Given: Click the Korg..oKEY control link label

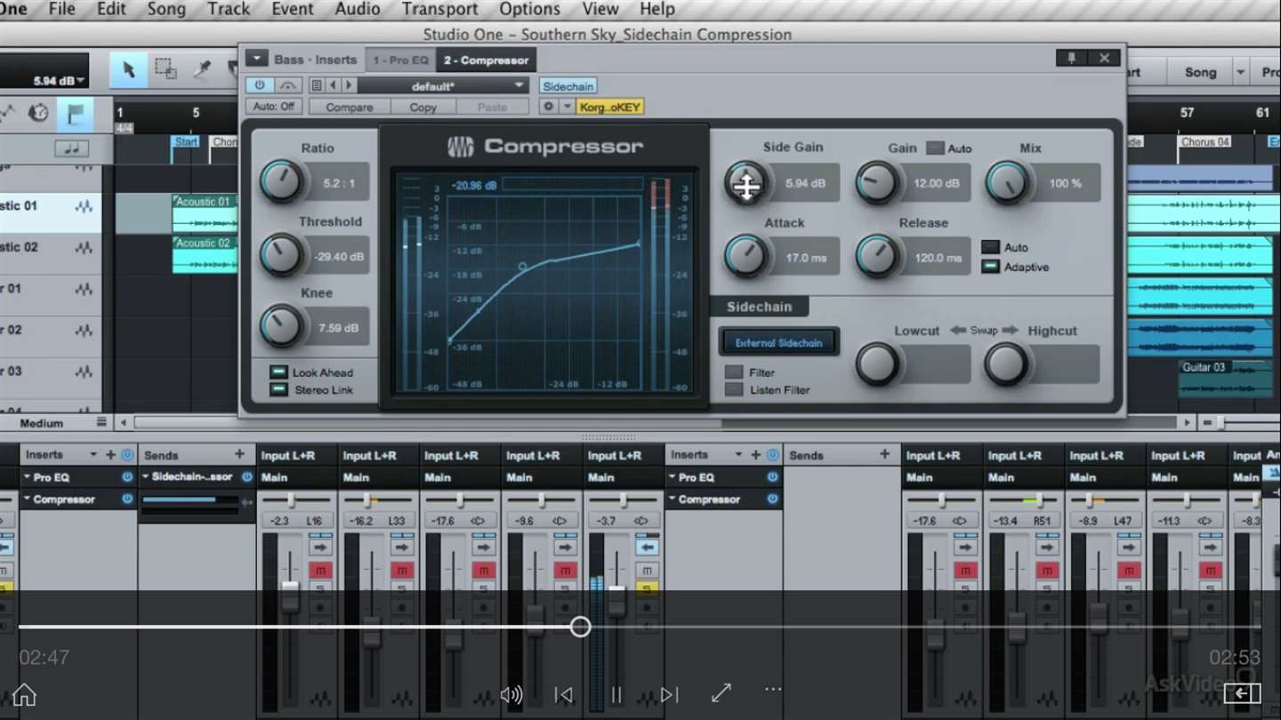Looking at the screenshot, I should coord(609,107).
